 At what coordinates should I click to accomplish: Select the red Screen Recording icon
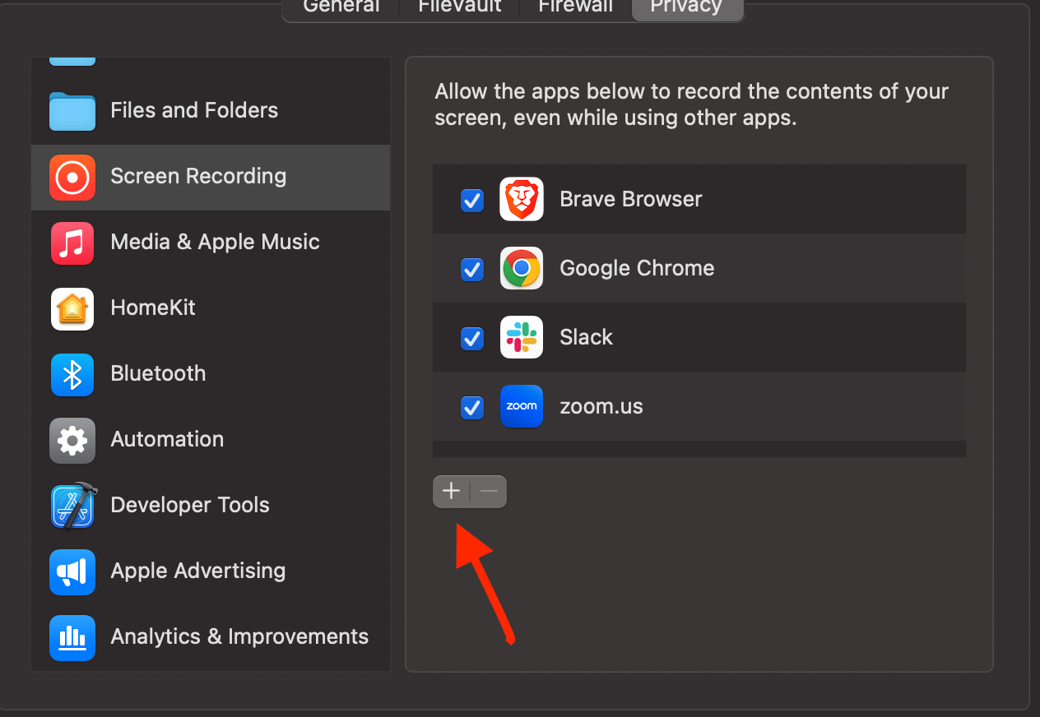pos(72,177)
